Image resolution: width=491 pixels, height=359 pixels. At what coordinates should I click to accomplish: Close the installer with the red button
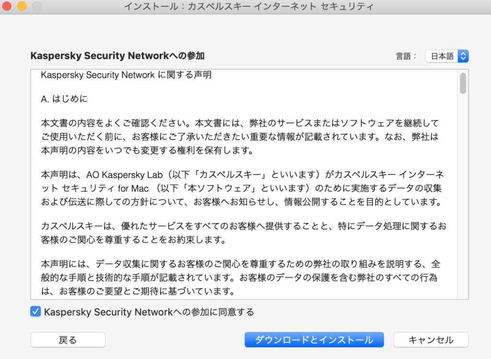click(7, 6)
